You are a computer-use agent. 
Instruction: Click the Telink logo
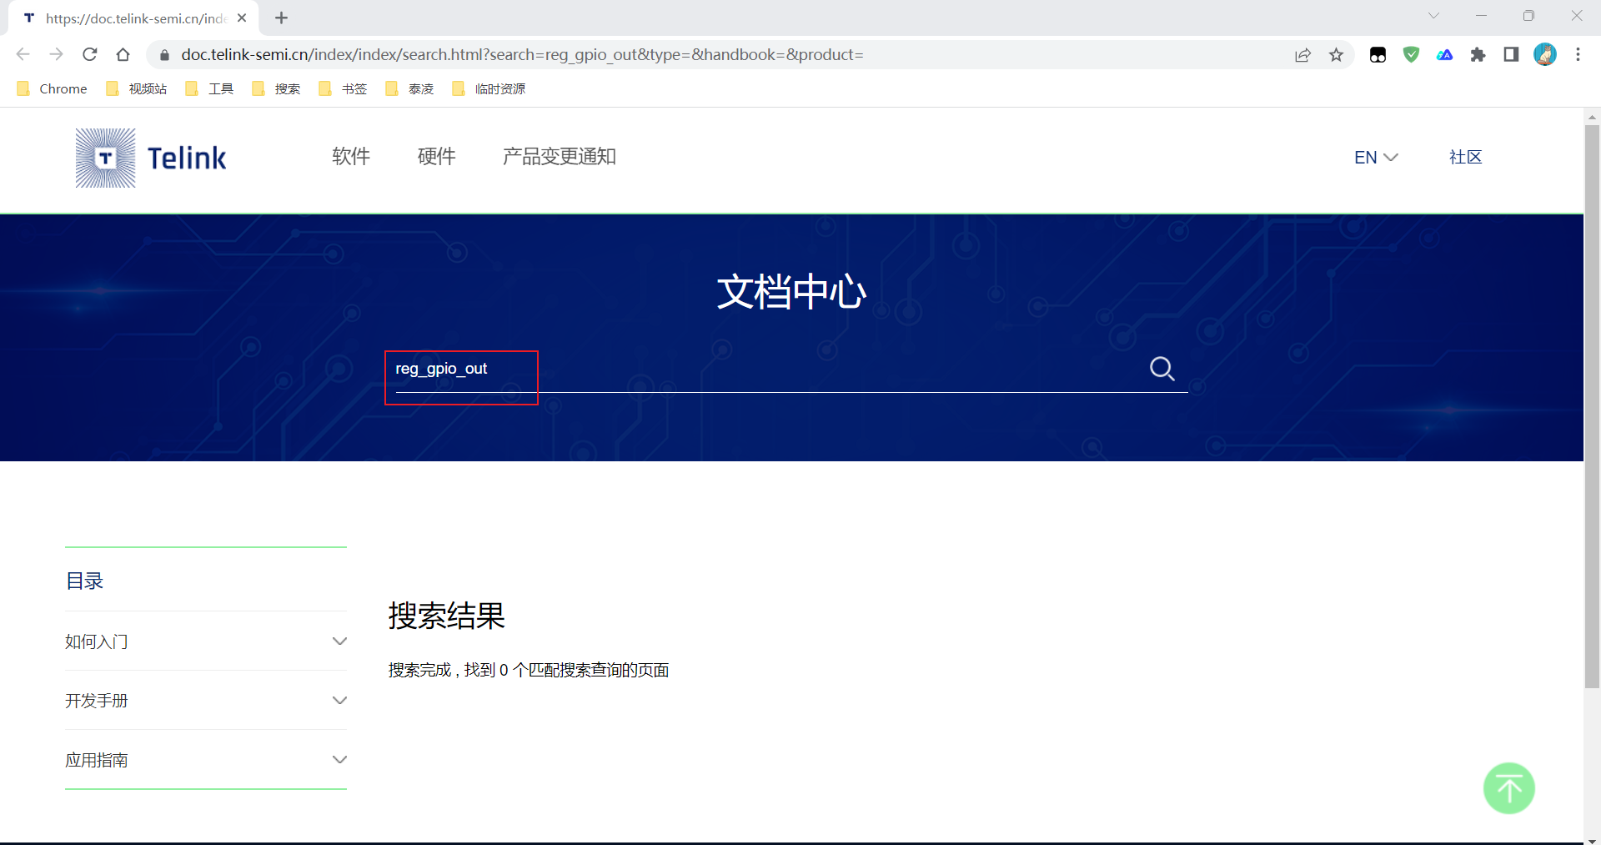pos(151,158)
